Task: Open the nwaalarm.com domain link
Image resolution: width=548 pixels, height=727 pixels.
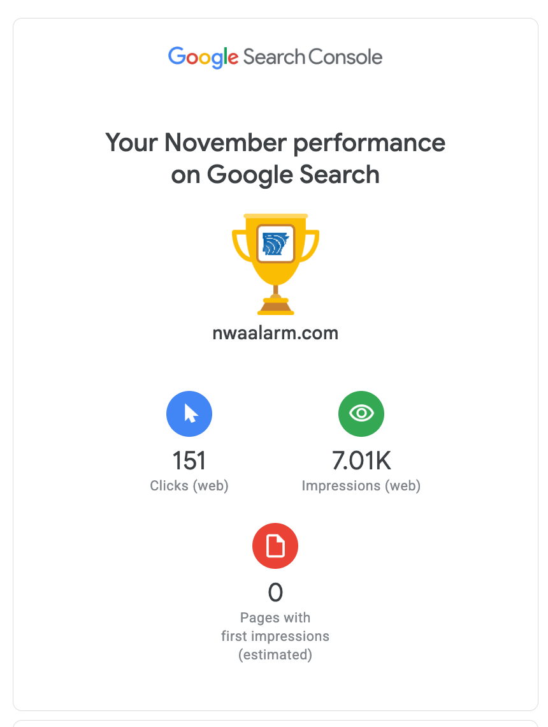Action: coord(275,332)
